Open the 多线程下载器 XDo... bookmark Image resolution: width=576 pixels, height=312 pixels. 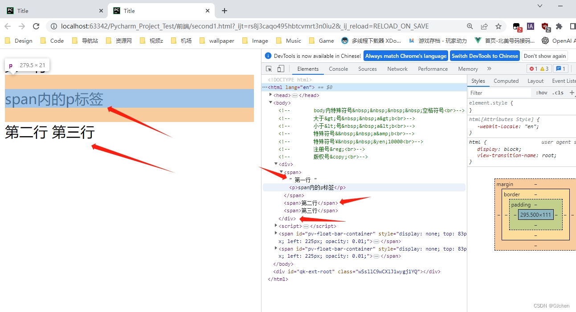pos(371,41)
